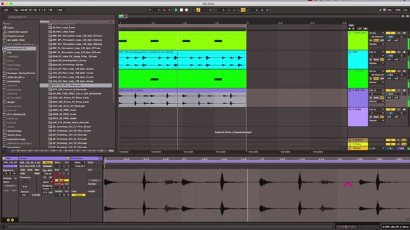Click the round Record button in transport
Screen dimensions: 410x230
(186, 10)
